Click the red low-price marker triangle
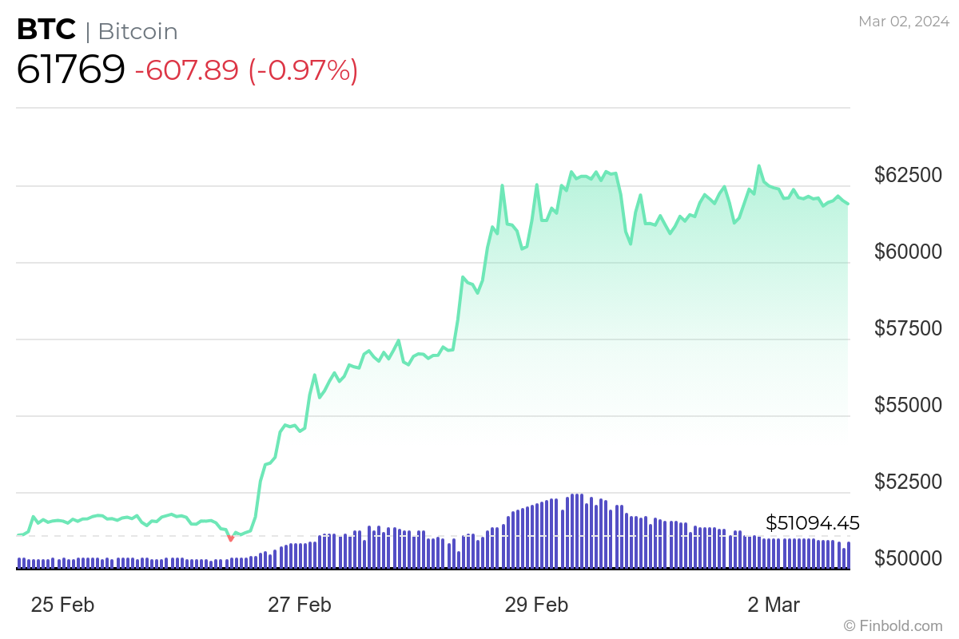The height and width of the screenshot is (639, 959). coord(231,538)
